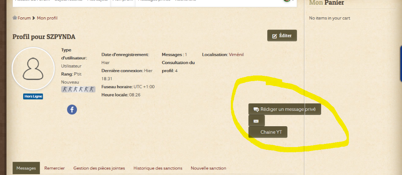The width and height of the screenshot is (402, 175).
Task: View the Historique des sanctions tab
Action: (158, 168)
